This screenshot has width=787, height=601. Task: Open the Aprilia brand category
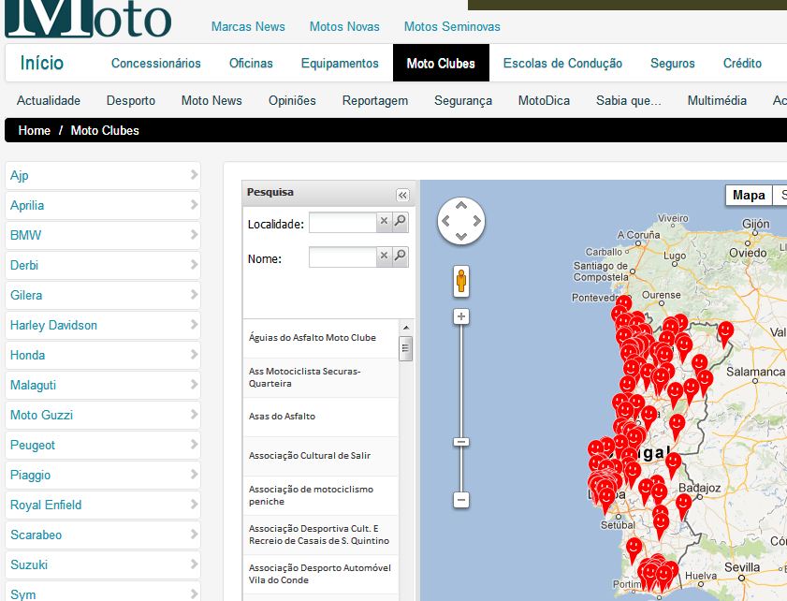tap(103, 205)
